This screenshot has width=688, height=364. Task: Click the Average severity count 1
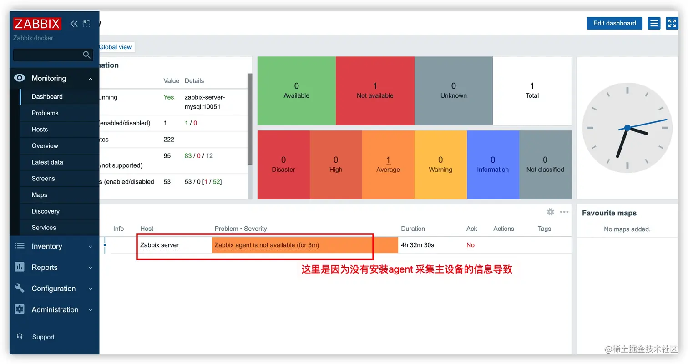click(388, 160)
